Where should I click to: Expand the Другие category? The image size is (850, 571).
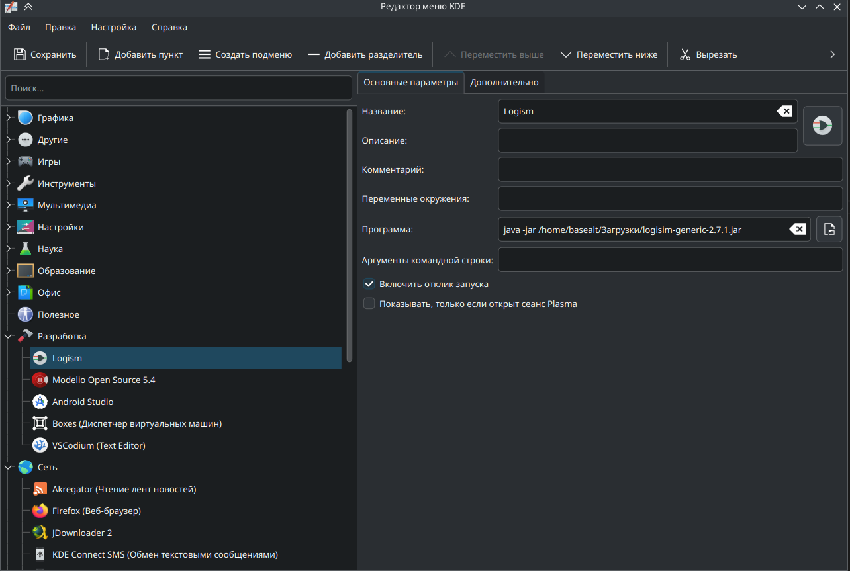(9, 140)
